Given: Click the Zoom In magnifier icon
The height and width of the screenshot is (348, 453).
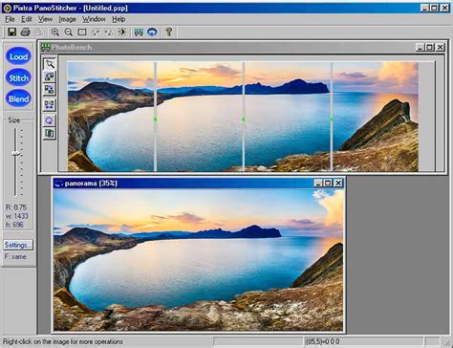Looking at the screenshot, I should coord(55,32).
